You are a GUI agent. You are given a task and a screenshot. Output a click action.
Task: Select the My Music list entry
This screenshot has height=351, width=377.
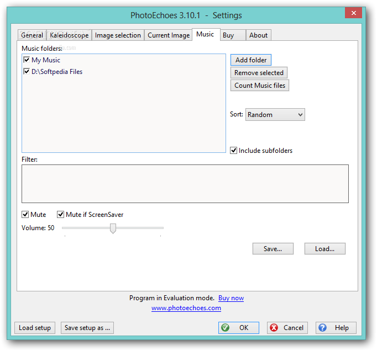point(46,60)
